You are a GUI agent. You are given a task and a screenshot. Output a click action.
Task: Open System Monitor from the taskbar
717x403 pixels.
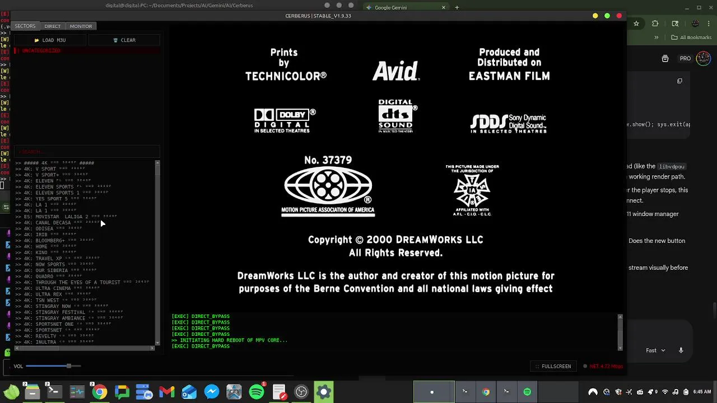point(77,392)
